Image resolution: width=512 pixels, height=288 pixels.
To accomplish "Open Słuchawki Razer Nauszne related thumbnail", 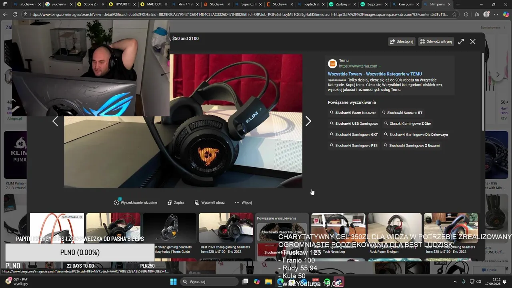I will (282, 232).
